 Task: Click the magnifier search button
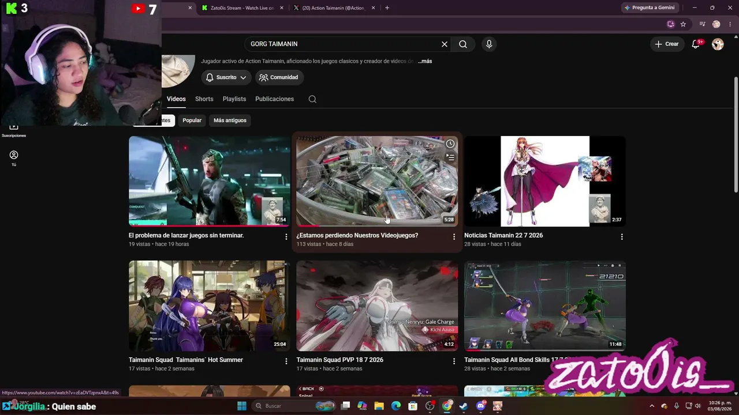[463, 44]
